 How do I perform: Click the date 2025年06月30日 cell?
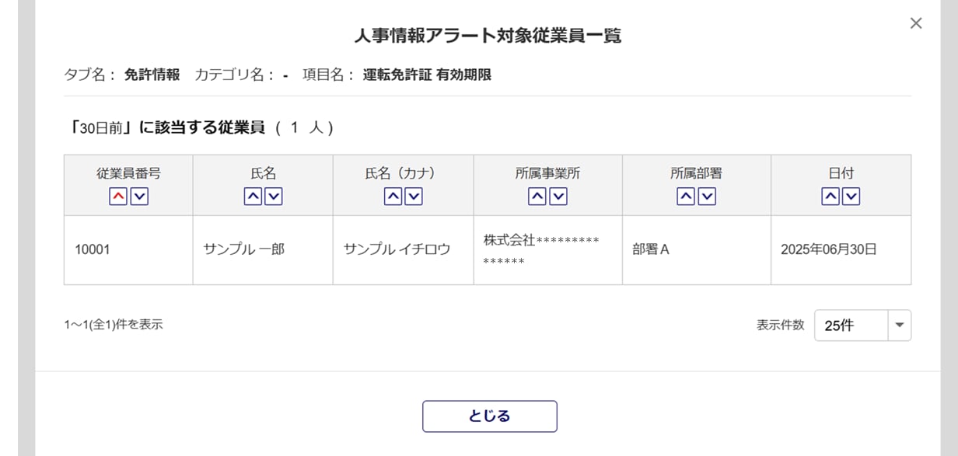pos(829,250)
